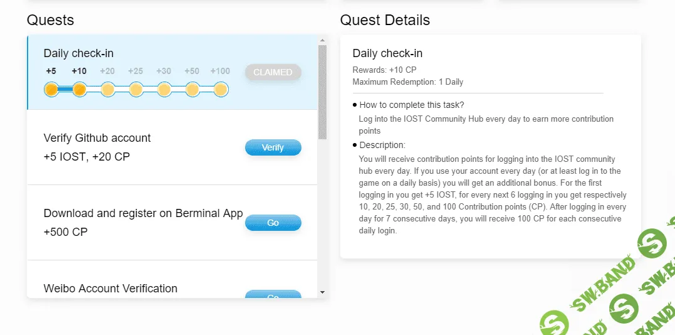The image size is (675, 335).
Task: Select the Weibo Account Verification quest
Action: pyautogui.click(x=110, y=289)
